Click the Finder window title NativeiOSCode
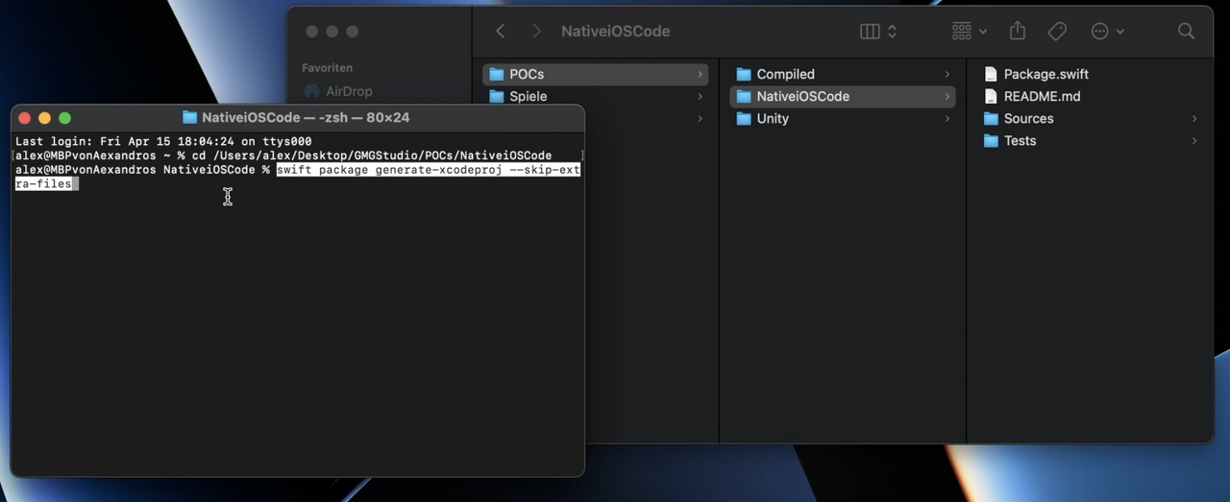 coord(616,32)
